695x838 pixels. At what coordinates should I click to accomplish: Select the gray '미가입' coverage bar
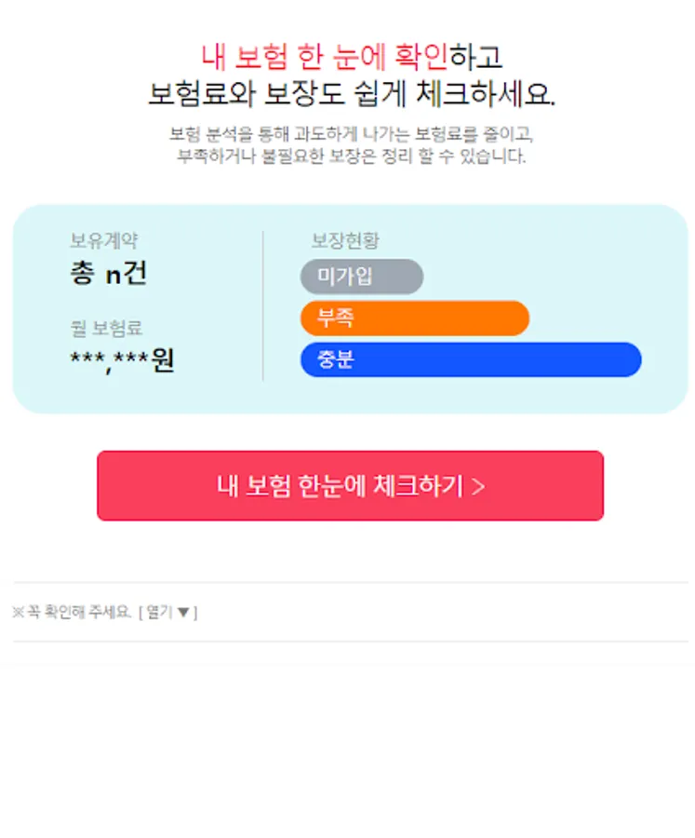(361, 277)
